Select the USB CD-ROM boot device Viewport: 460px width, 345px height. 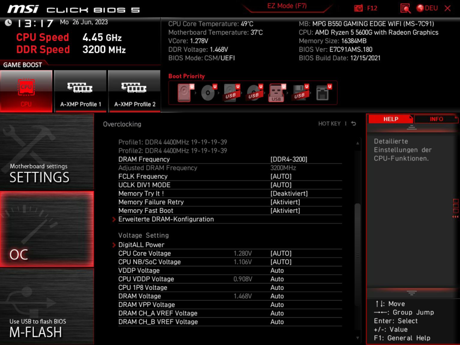click(x=254, y=93)
